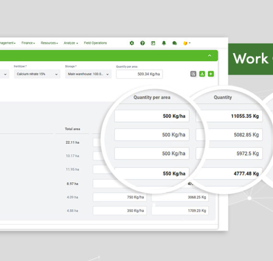Open the calendar icon in top bar
This screenshot has height=261, width=273.
coord(153,43)
